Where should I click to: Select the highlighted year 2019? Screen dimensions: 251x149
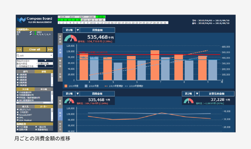point(100,17)
